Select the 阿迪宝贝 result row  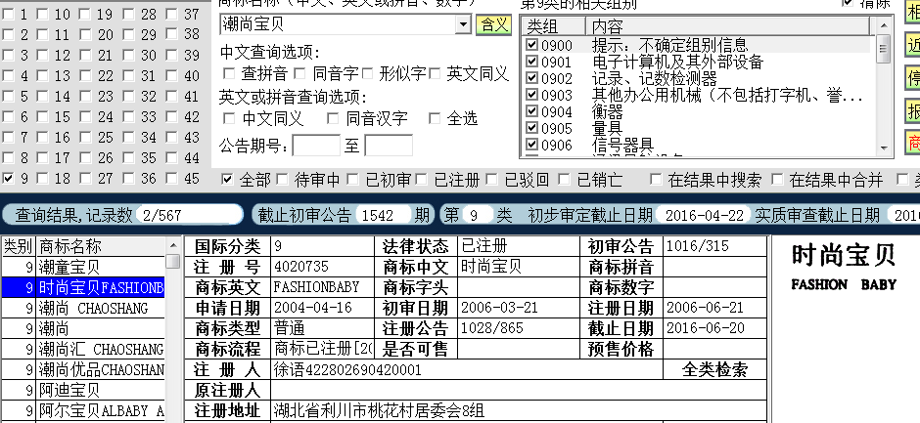[x=83, y=390]
